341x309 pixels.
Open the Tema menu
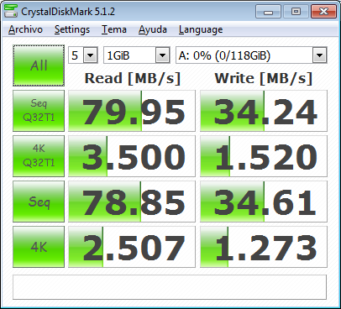click(x=114, y=29)
